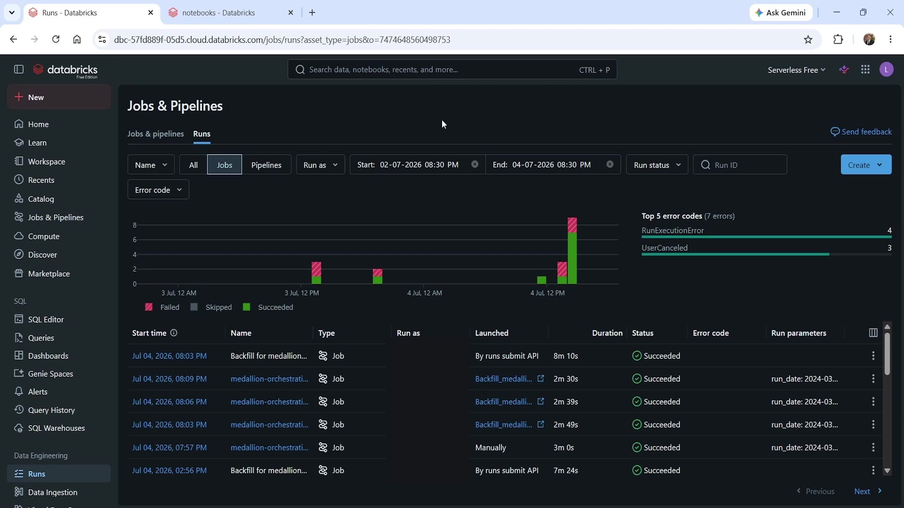The image size is (904, 508).
Task: Open Data Ingestion from the sidebar
Action: 59,492
